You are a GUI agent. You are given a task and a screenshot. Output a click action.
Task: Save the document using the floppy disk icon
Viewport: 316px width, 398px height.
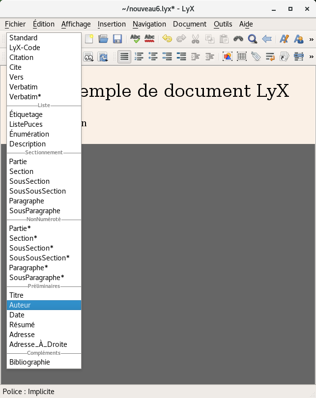[117, 39]
